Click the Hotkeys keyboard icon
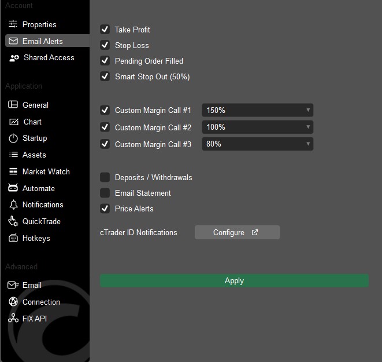 pyautogui.click(x=13, y=237)
